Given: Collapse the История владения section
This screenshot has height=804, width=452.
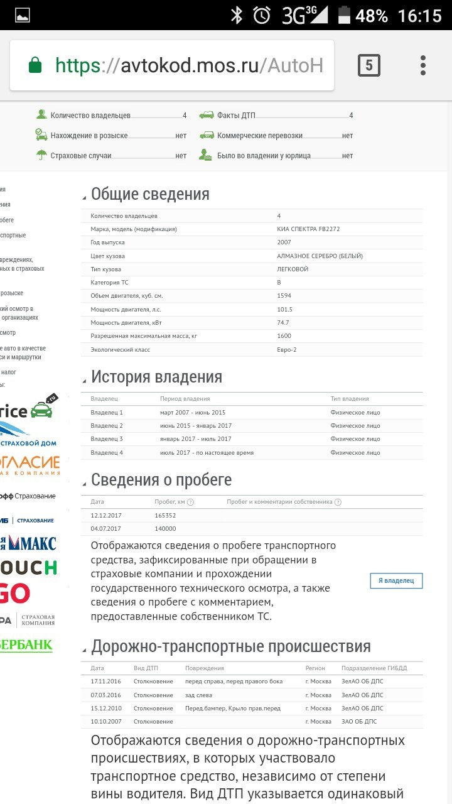Looking at the screenshot, I should click(x=84, y=381).
